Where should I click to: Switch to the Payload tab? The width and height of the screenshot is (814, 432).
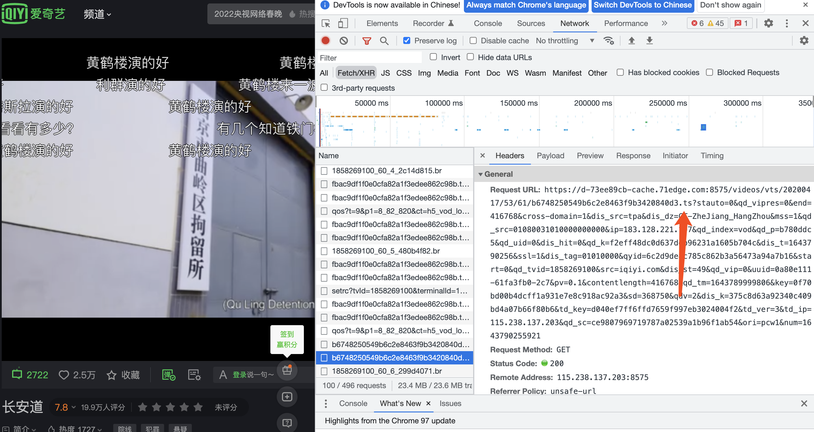click(551, 155)
